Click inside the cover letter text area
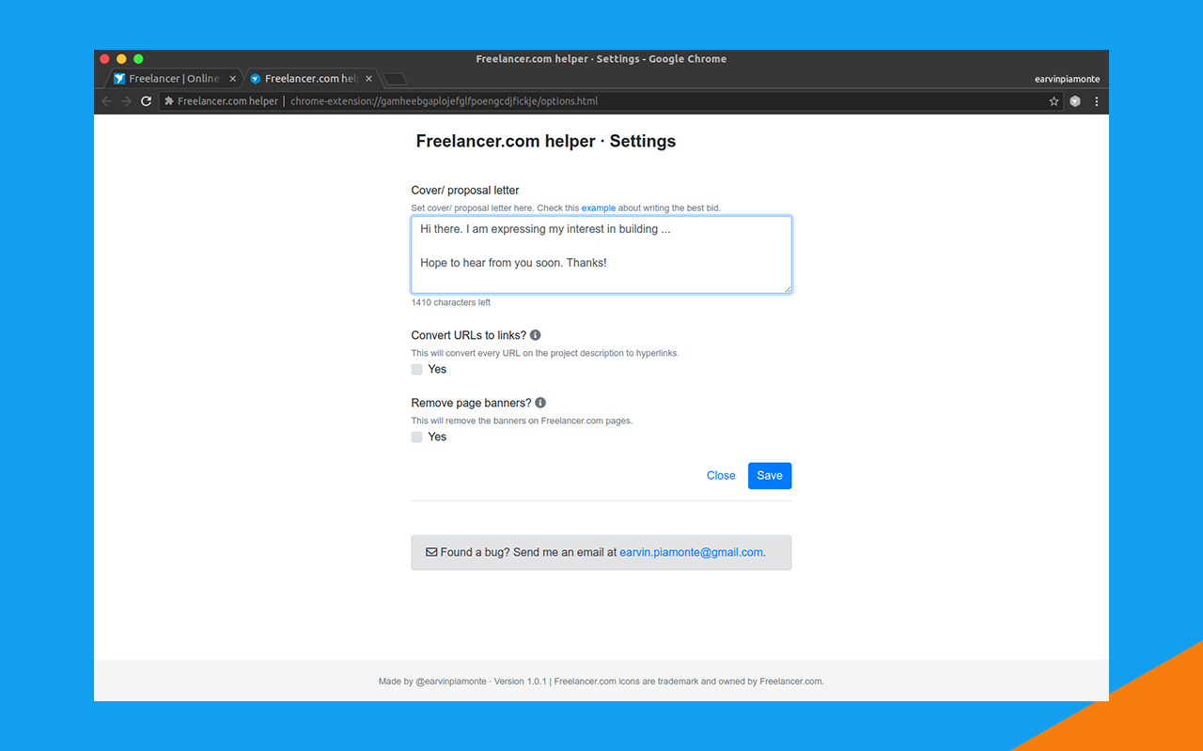Image resolution: width=1203 pixels, height=751 pixels. [x=601, y=254]
